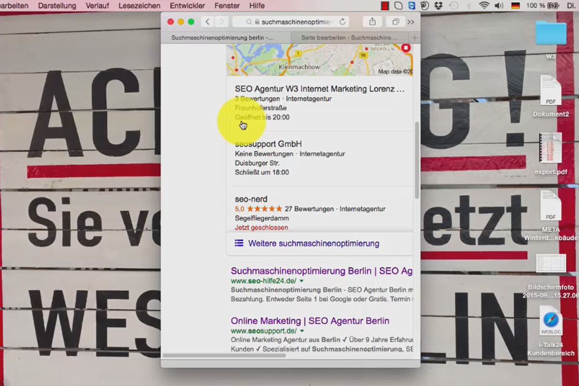Expand the toolbar overflow chevrons
Screen dimensions: 579x386
(x=411, y=22)
